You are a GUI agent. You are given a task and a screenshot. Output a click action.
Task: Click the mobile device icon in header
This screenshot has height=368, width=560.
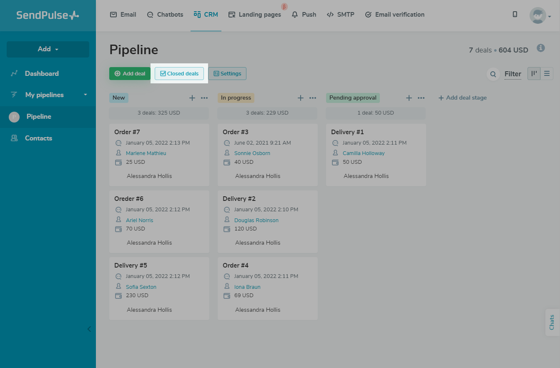[515, 15]
